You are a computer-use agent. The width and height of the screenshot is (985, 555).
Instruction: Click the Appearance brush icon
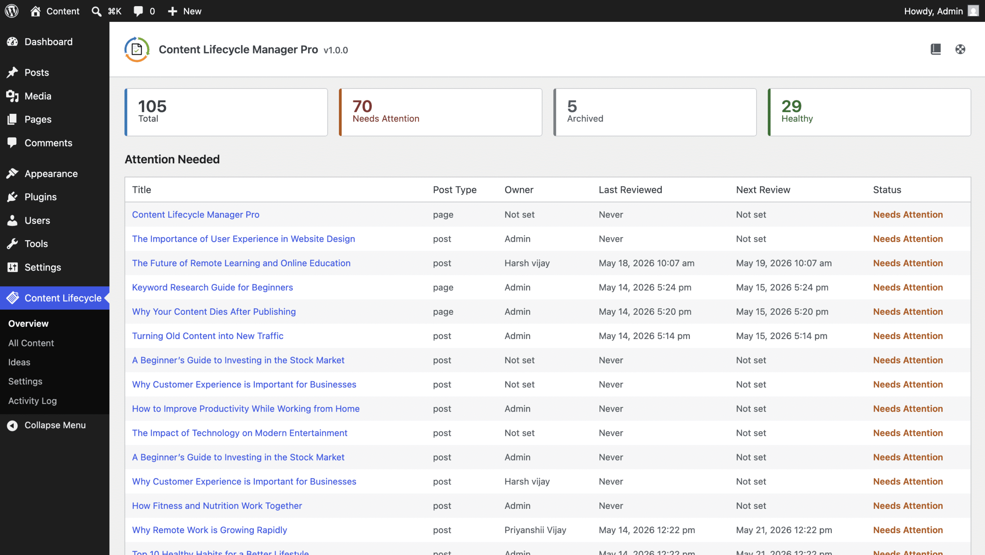(12, 174)
